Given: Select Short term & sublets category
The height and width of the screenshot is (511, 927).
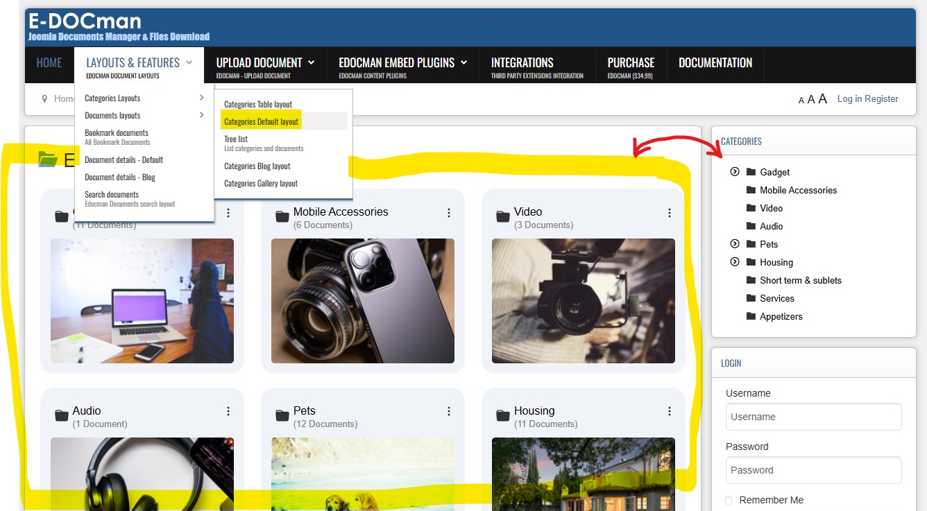Looking at the screenshot, I should pyautogui.click(x=801, y=280).
